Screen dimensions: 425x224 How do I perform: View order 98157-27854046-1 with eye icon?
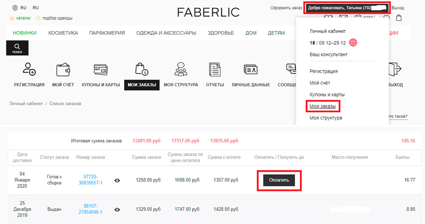click(x=117, y=210)
